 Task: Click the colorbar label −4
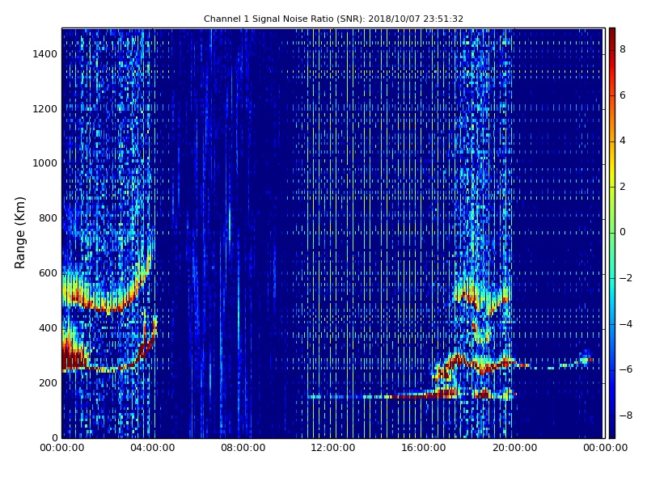626,324
